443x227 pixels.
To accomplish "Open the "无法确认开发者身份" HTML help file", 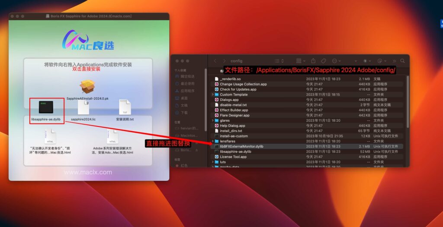I will click(50, 136).
